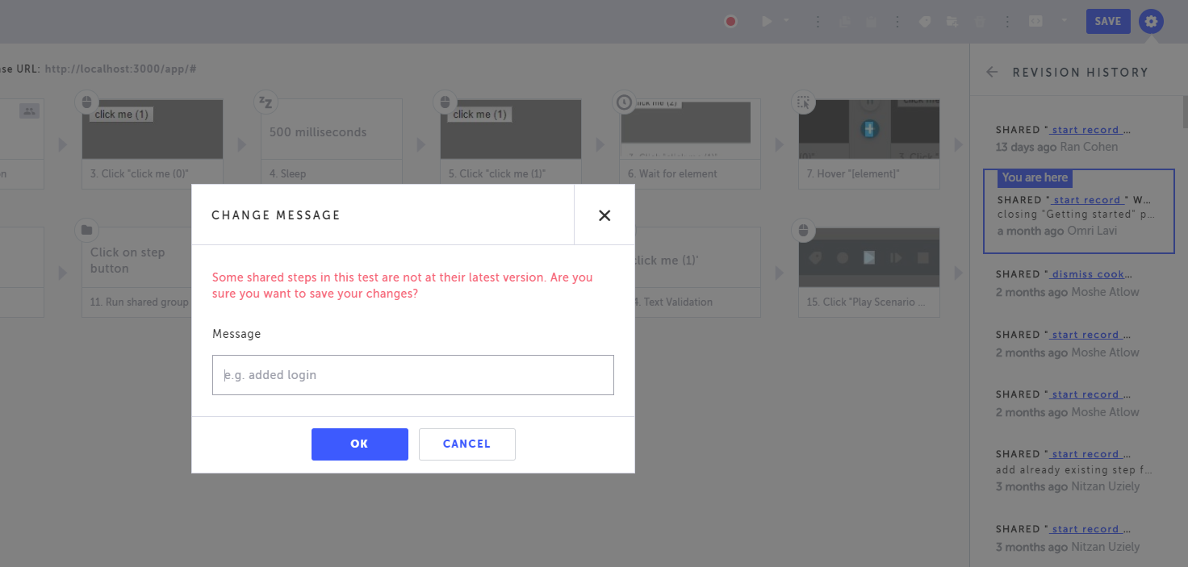
Task: Click the base URL localhost:3000 text
Action: tap(121, 69)
